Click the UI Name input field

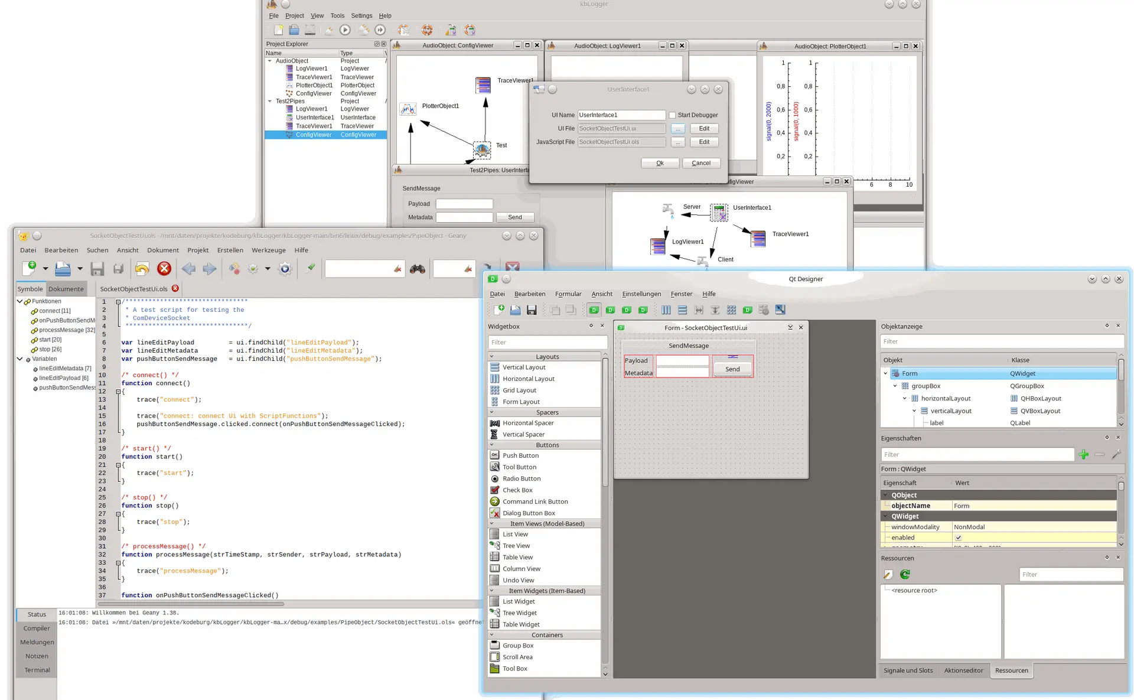(621, 115)
